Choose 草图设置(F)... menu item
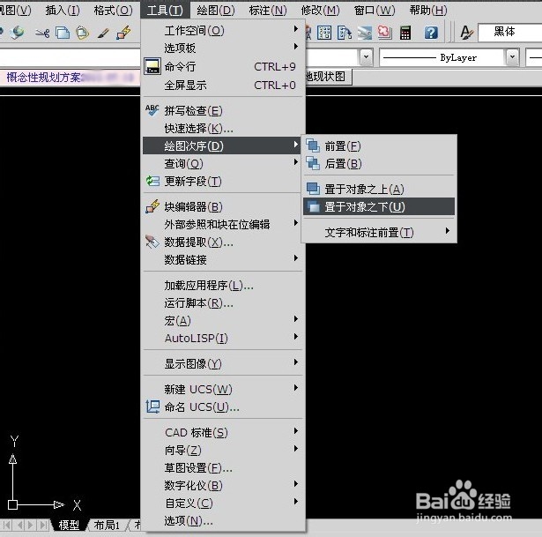 pyautogui.click(x=223, y=468)
